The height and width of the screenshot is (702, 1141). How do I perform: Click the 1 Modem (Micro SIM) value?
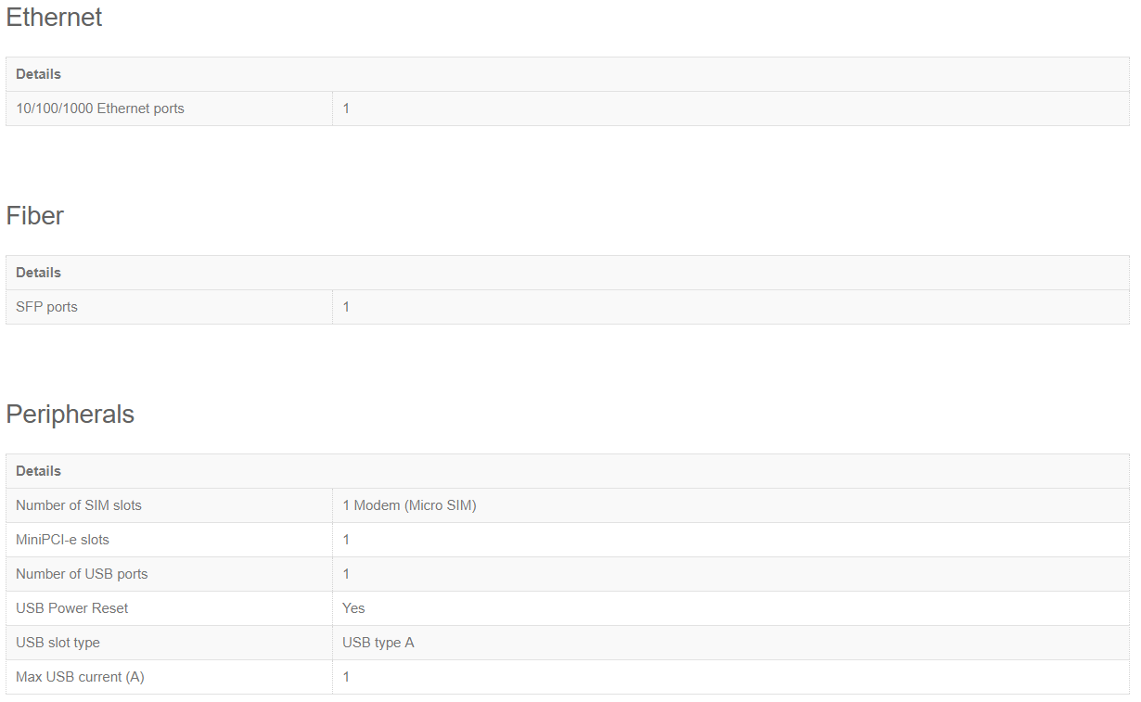(409, 505)
